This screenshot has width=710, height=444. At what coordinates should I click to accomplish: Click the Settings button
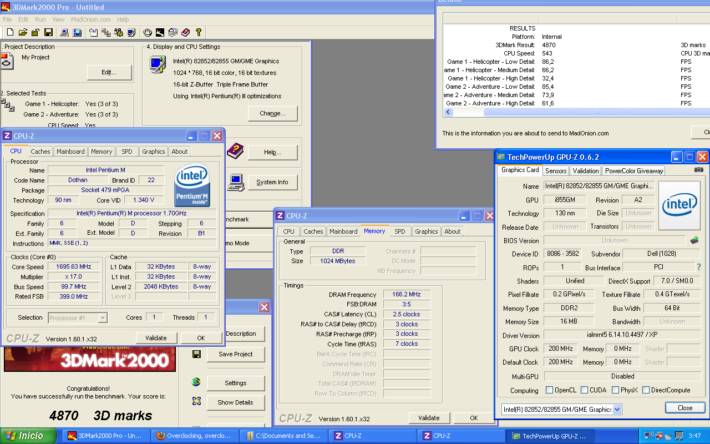235,383
